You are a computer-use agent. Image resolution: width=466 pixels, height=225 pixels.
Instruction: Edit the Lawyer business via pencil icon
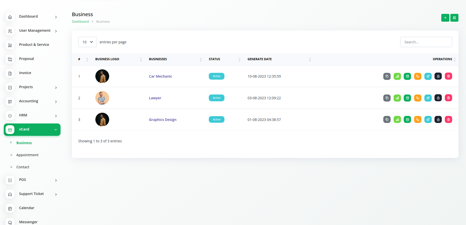pyautogui.click(x=428, y=98)
